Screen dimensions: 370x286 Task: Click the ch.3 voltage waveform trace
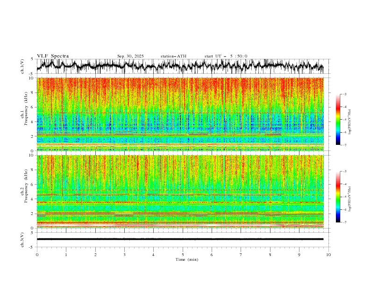pos(180,239)
